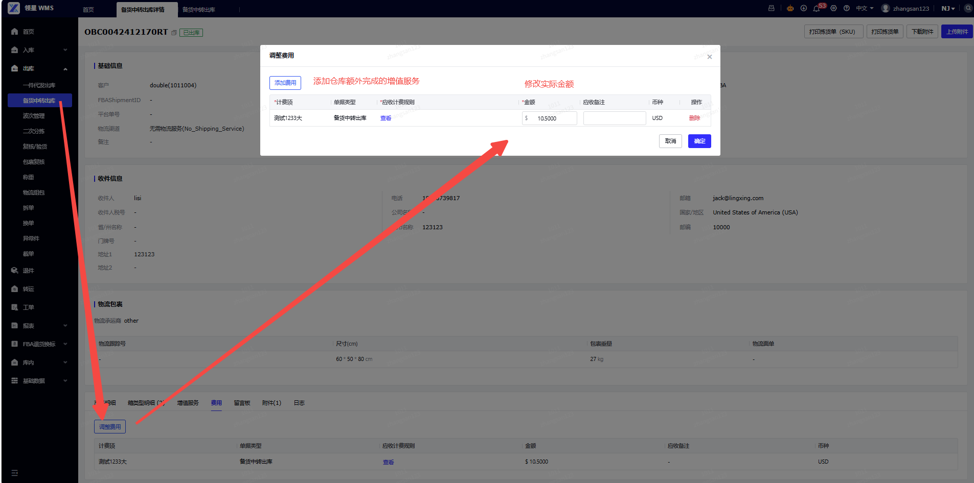Switch to the 首页 top tab

pos(88,10)
